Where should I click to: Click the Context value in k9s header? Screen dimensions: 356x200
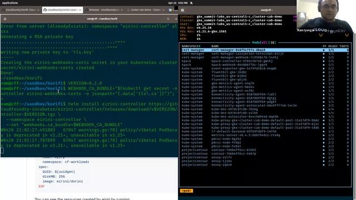coord(239,17)
